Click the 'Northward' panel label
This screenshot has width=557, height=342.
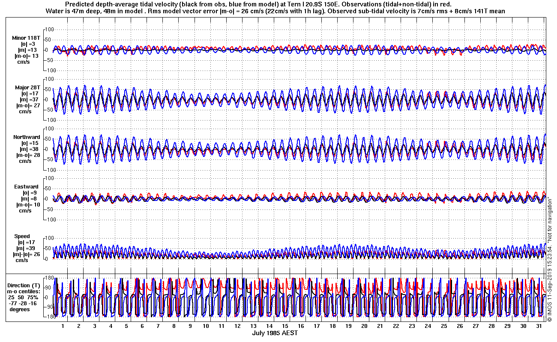26,137
